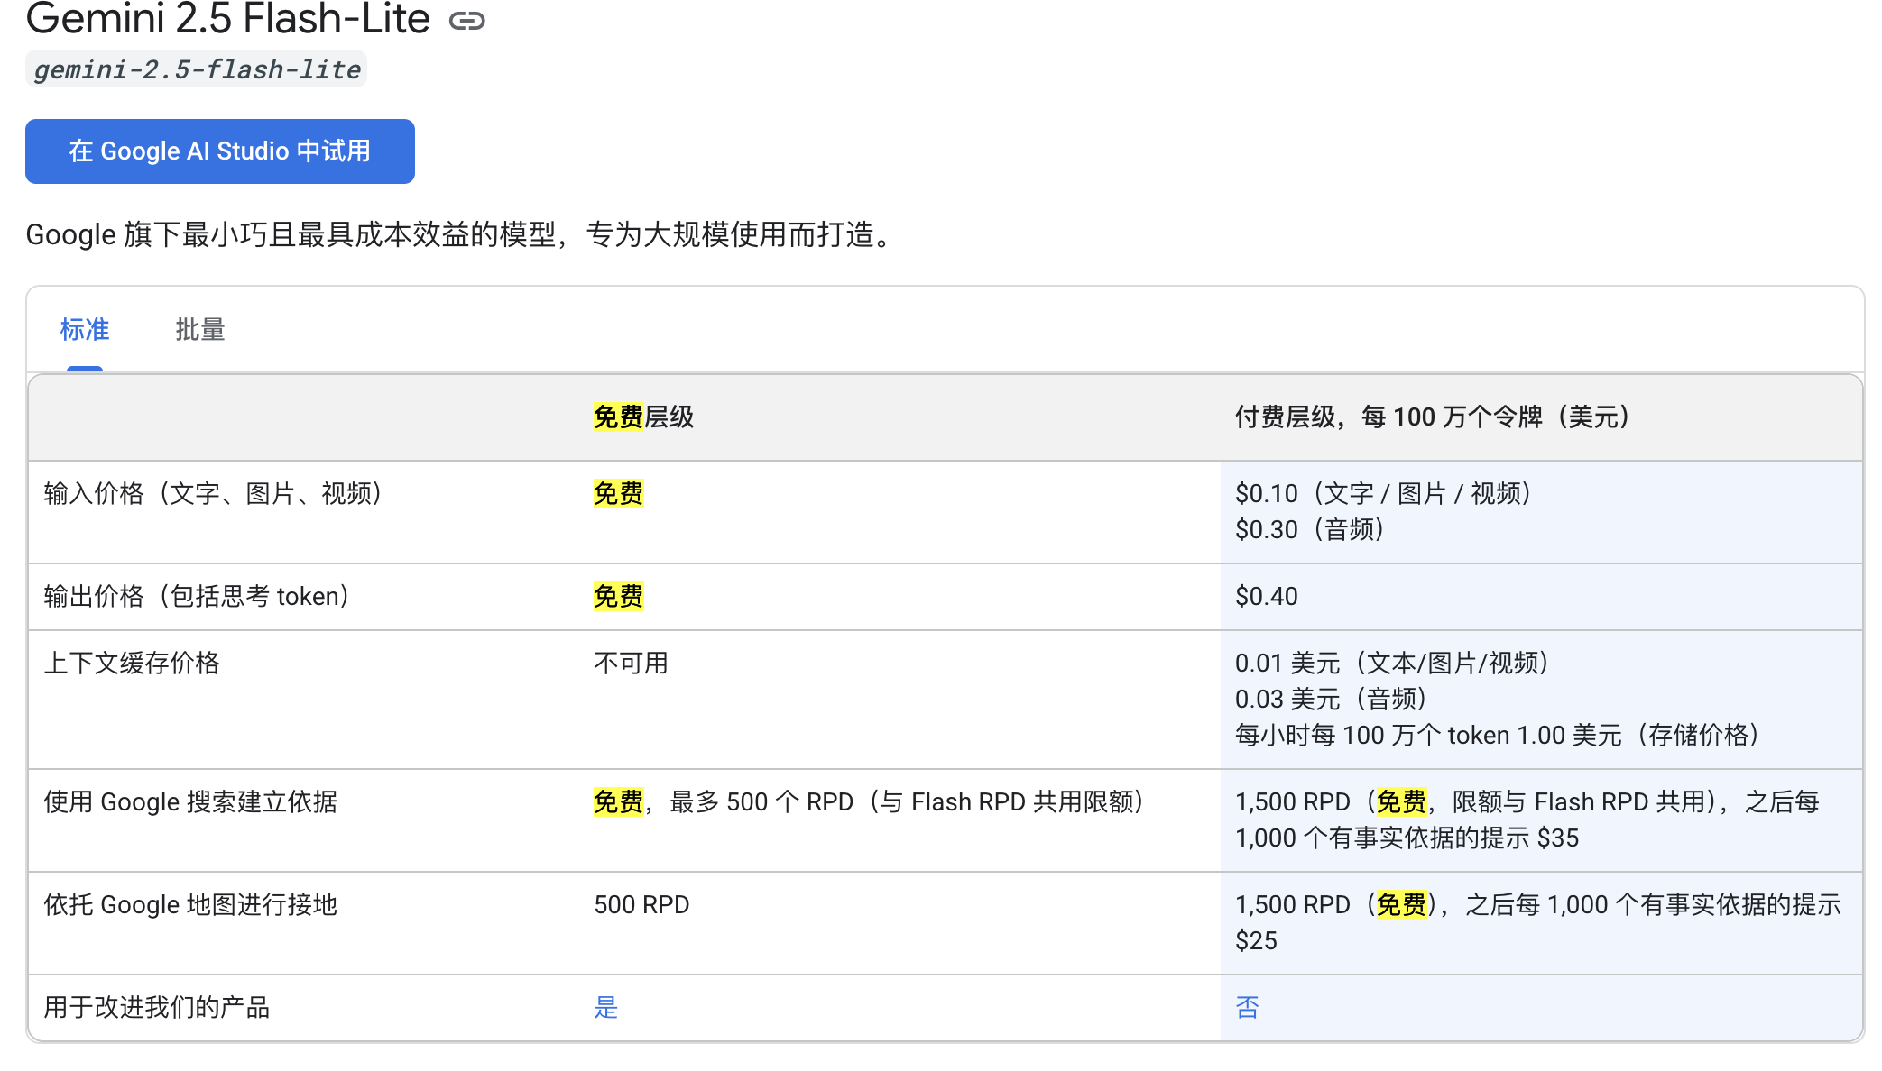Click the $0.30（音频） price text
The height and width of the screenshot is (1071, 1882).
coord(1311,530)
